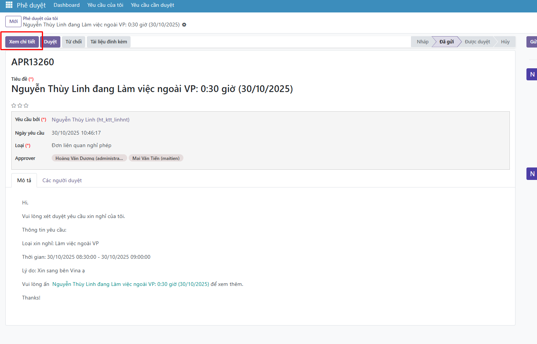This screenshot has width=537, height=344.
Task: Open the apps grid menu icon
Action: point(9,5)
